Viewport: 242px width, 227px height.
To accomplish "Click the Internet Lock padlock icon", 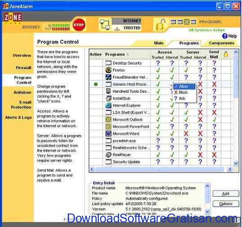I will [x=161, y=25].
